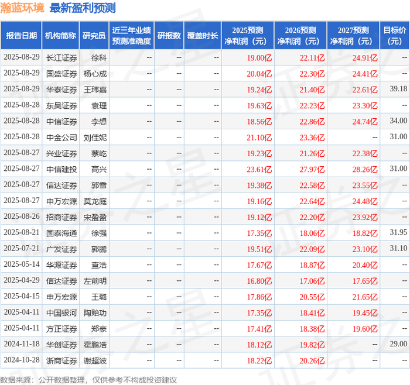This screenshot has width=410, height=385.
Task: Select the 中信证券 institution cell
Action: click(x=61, y=122)
